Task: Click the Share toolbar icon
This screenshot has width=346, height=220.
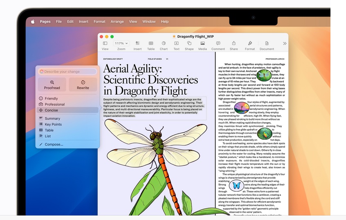Action: [x=234, y=43]
